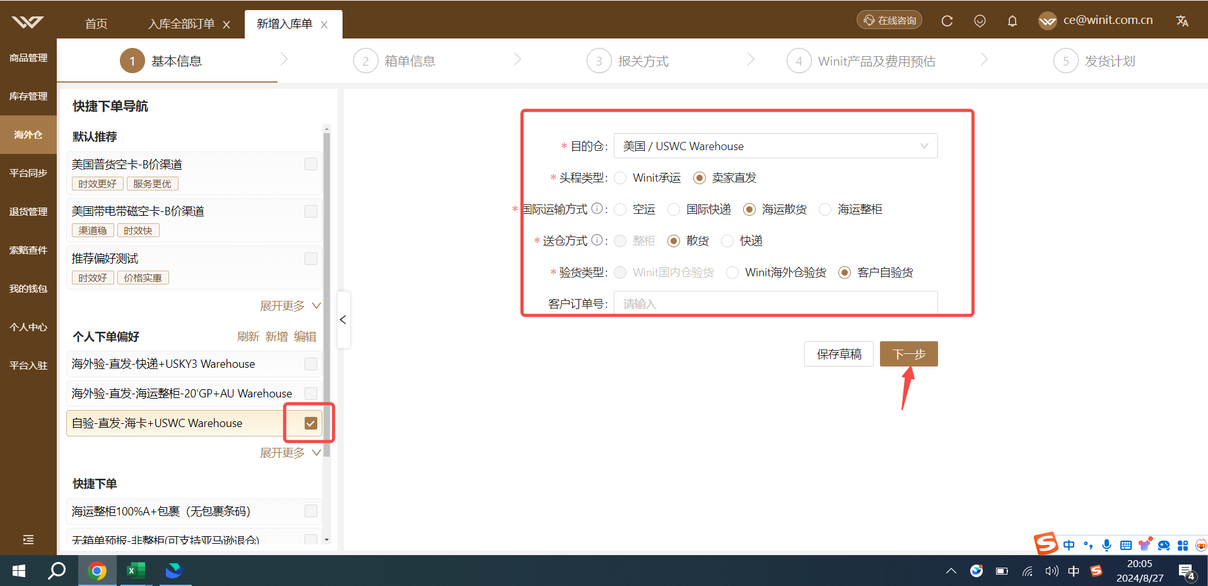This screenshot has width=1208, height=586.
Task: Go to step 2 箱单信息
Action: [x=394, y=61]
